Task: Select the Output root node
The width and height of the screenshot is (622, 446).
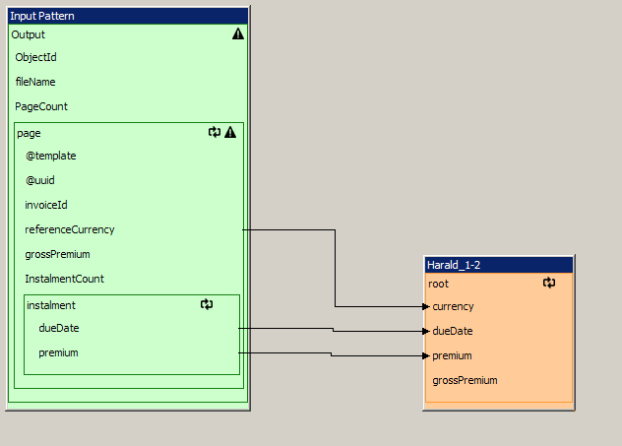Action: click(29, 34)
